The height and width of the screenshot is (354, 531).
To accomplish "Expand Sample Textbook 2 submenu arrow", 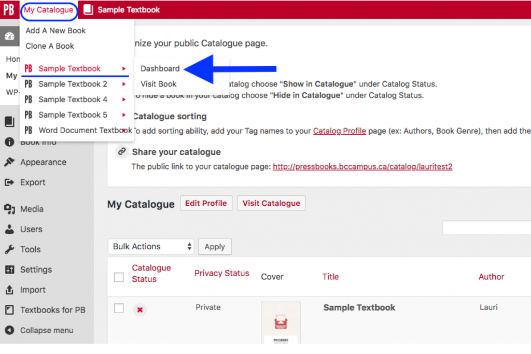I will pos(124,84).
